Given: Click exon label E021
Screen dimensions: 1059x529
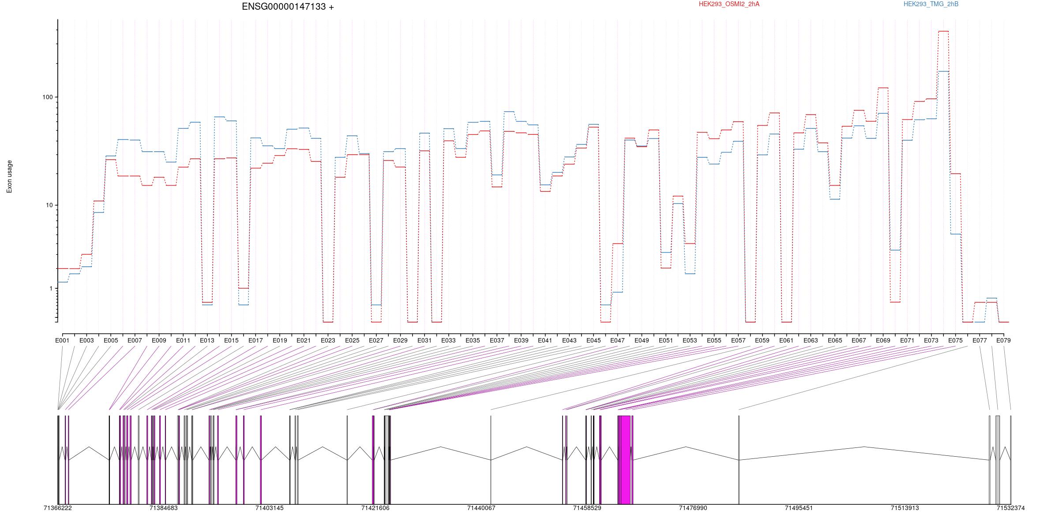Looking at the screenshot, I should [x=304, y=340].
